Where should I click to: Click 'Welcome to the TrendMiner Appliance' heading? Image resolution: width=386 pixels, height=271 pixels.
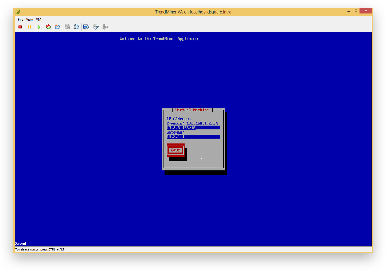click(x=159, y=39)
